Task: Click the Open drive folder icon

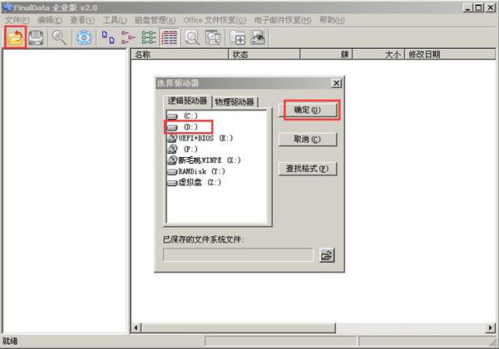Action: [x=15, y=37]
